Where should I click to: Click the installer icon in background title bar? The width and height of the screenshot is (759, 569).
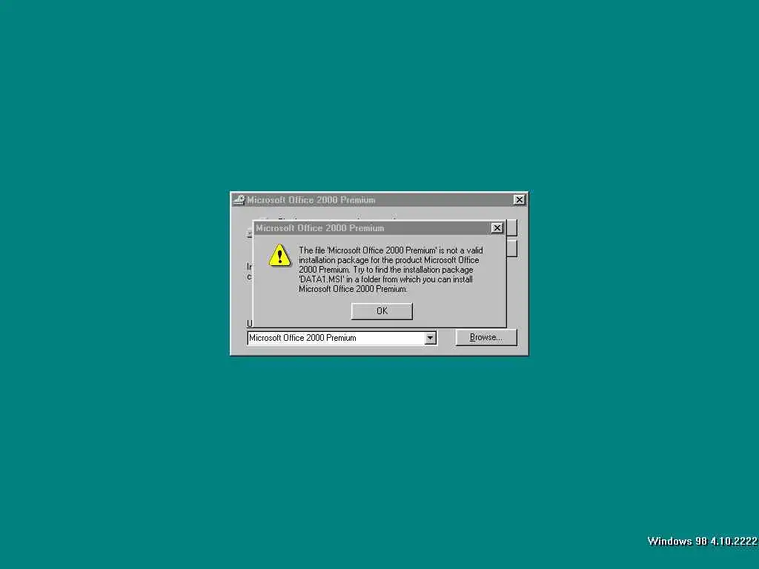pos(239,200)
